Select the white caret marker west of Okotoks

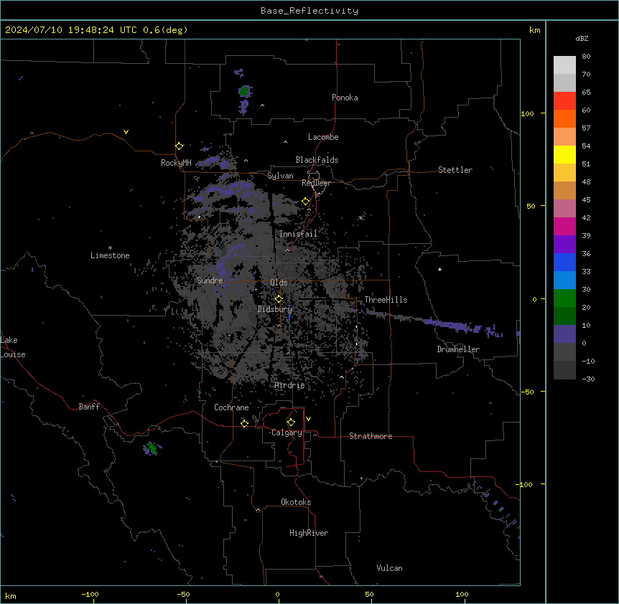click(259, 510)
